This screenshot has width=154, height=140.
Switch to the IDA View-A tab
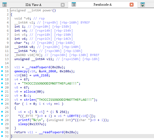tap(34, 5)
